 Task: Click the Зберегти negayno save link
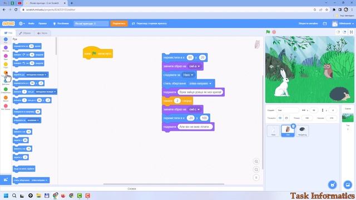point(308,23)
